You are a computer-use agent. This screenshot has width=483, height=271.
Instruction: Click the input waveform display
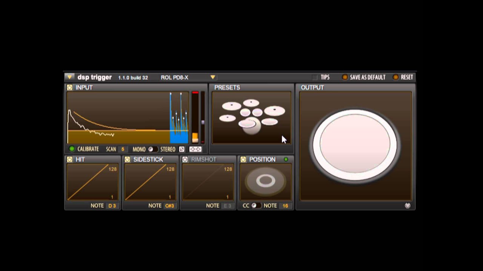click(128, 117)
